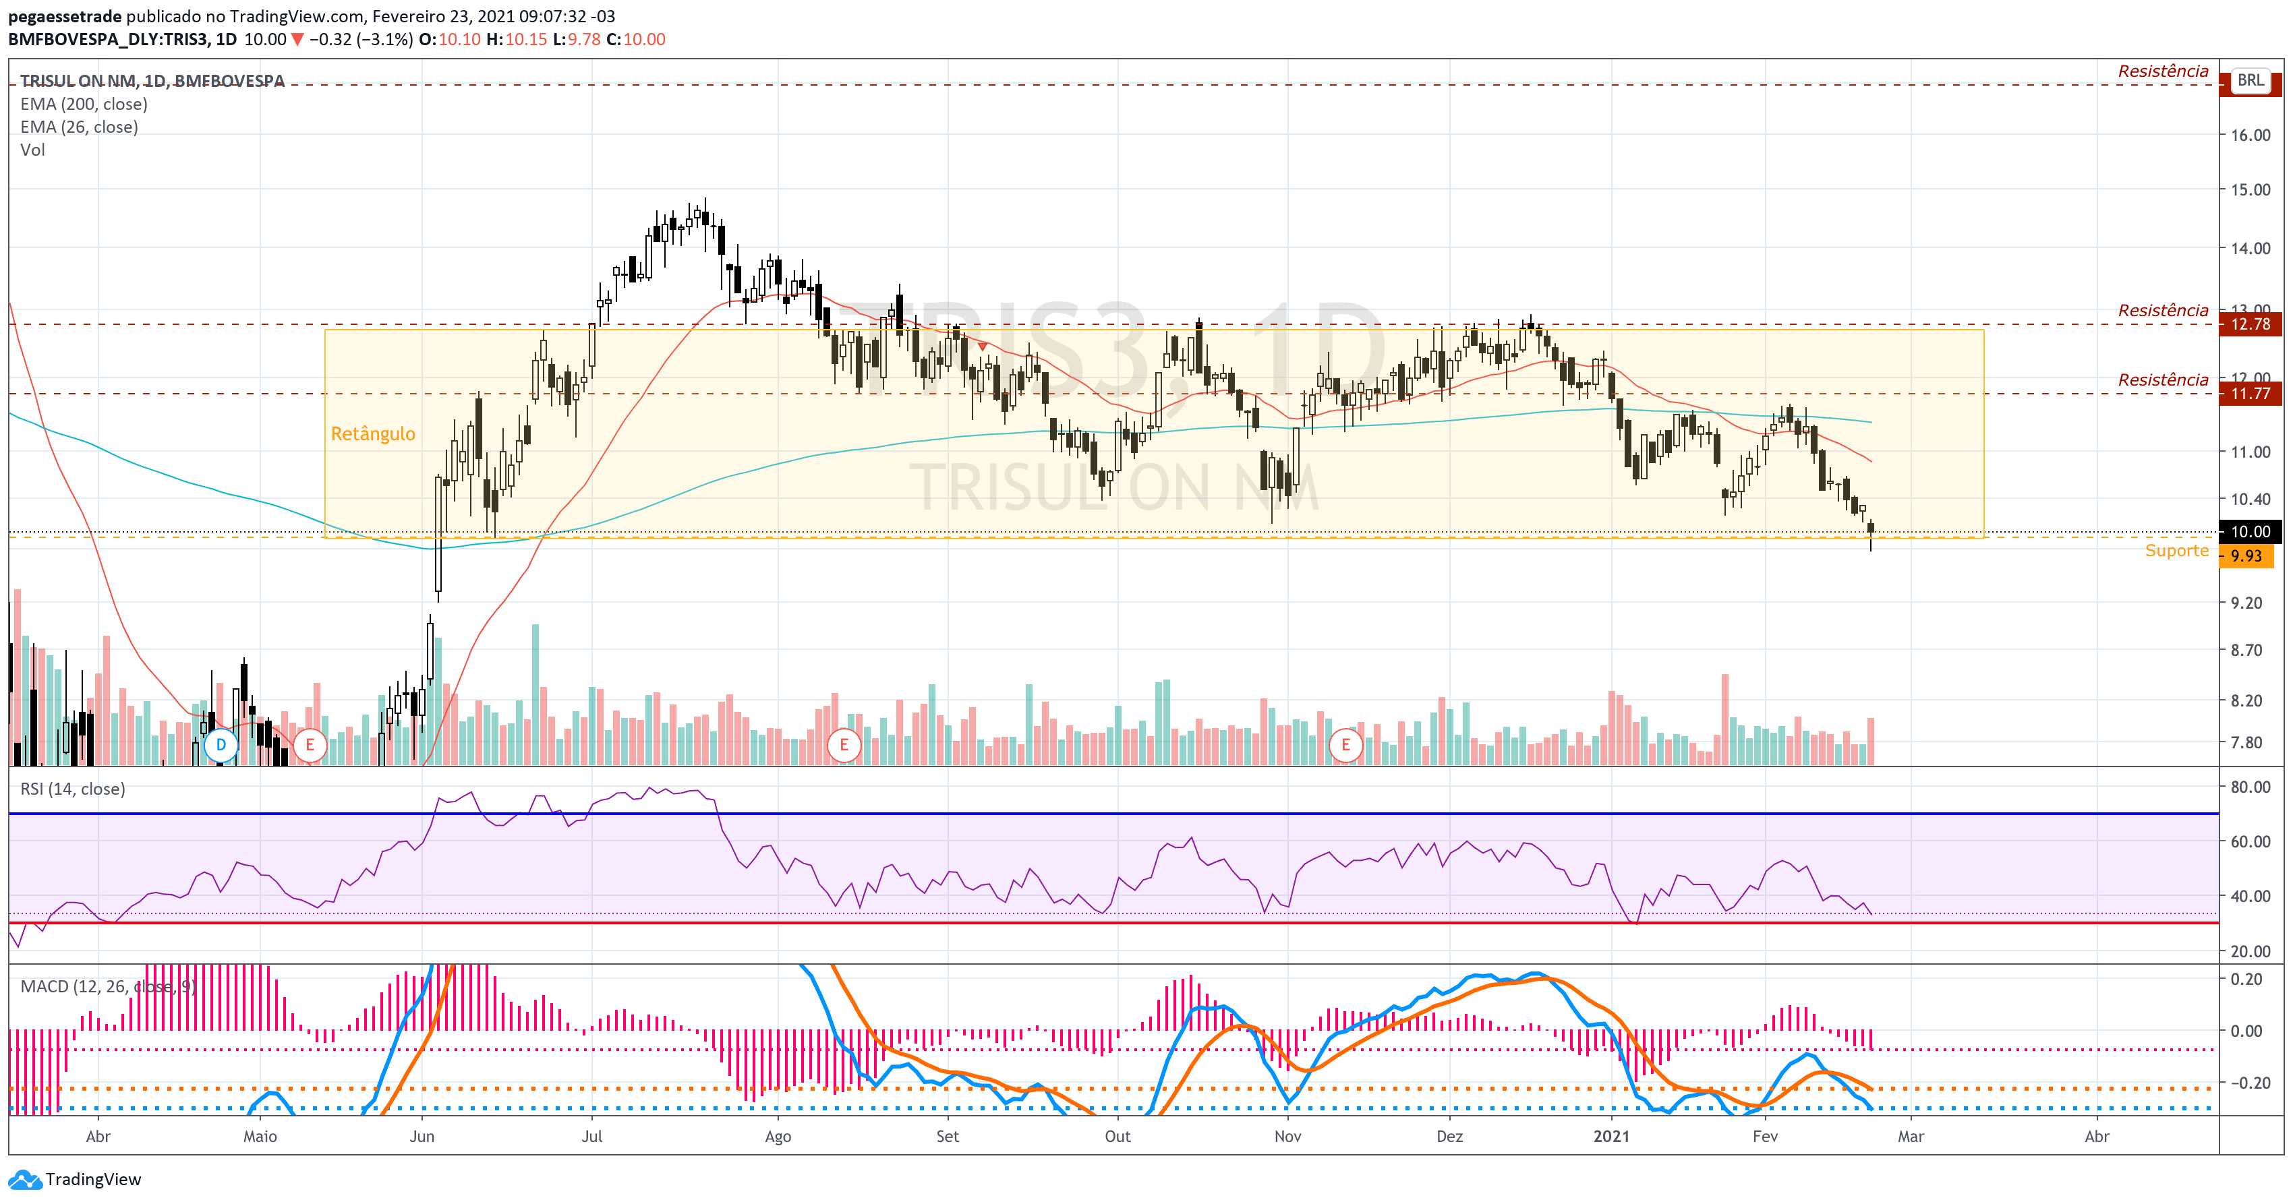This screenshot has height=1204, width=2293.
Task: Click the Resistência label at 12.78 line
Action: click(x=2163, y=311)
